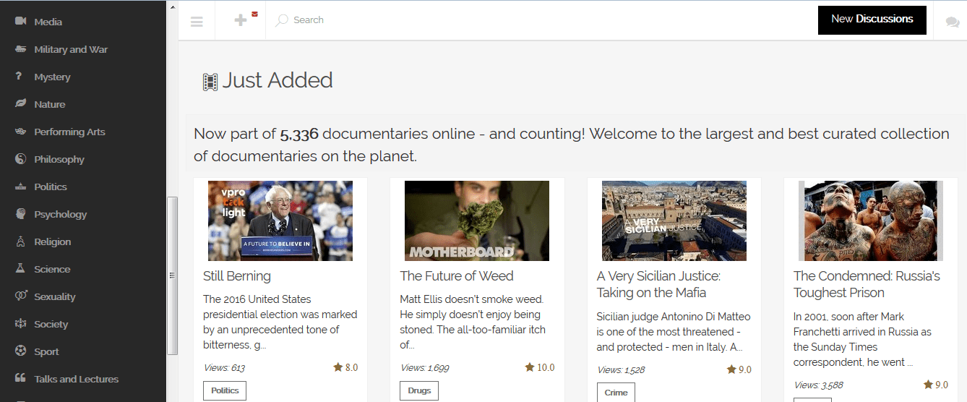The image size is (967, 402).
Task: Click the Talks and Lectures quote icon
Action: (x=20, y=378)
